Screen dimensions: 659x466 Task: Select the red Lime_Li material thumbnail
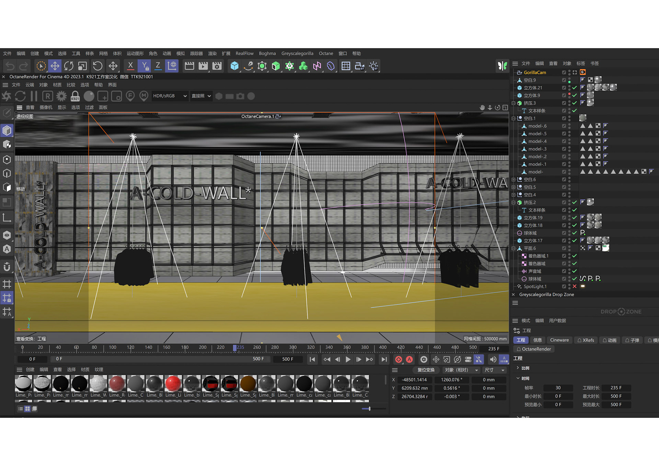[173, 384]
